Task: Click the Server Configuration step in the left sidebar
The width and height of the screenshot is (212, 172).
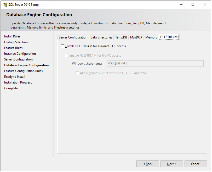Action: [18, 59]
